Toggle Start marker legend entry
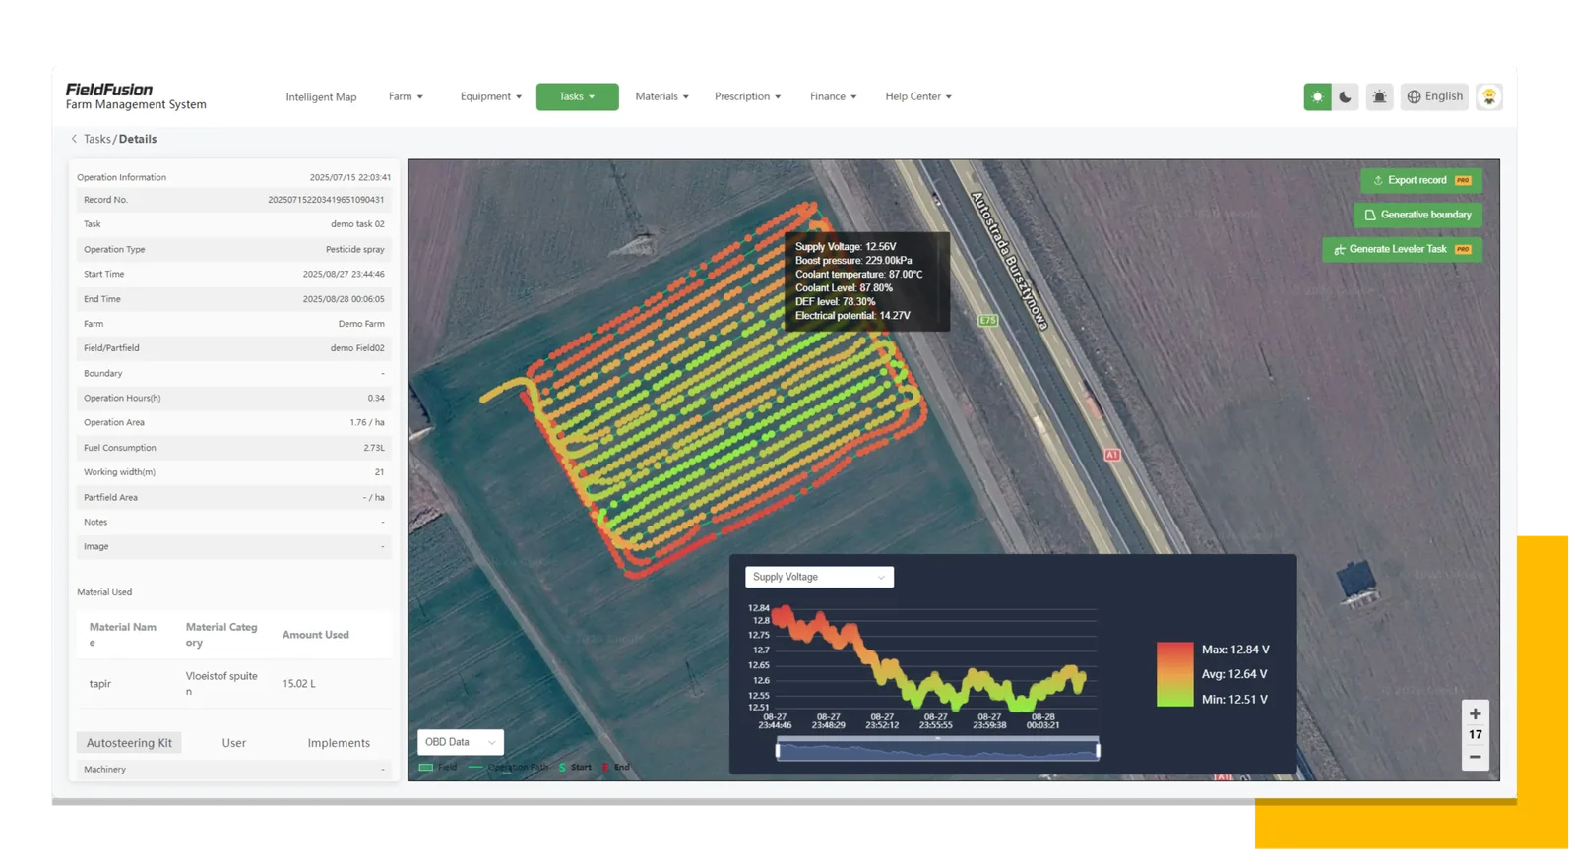Image resolution: width=1575 pixels, height=867 pixels. pos(576,768)
